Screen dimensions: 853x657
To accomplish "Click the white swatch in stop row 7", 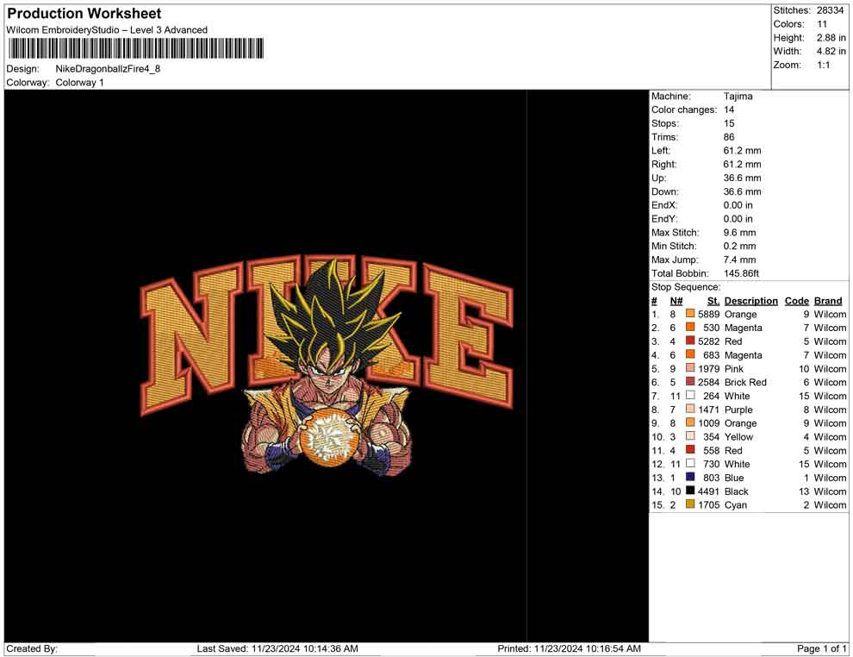I will click(x=690, y=395).
